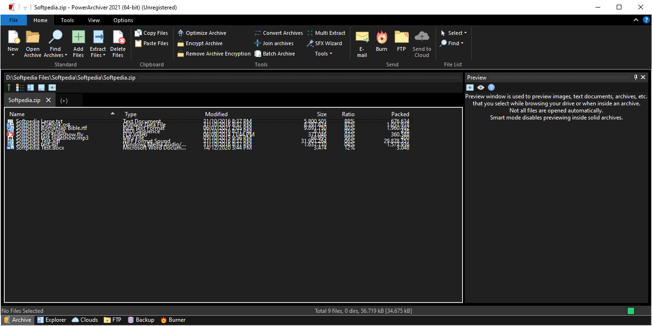Switch to the Options ribbon tab
This screenshot has width=652, height=326.
[x=123, y=20]
